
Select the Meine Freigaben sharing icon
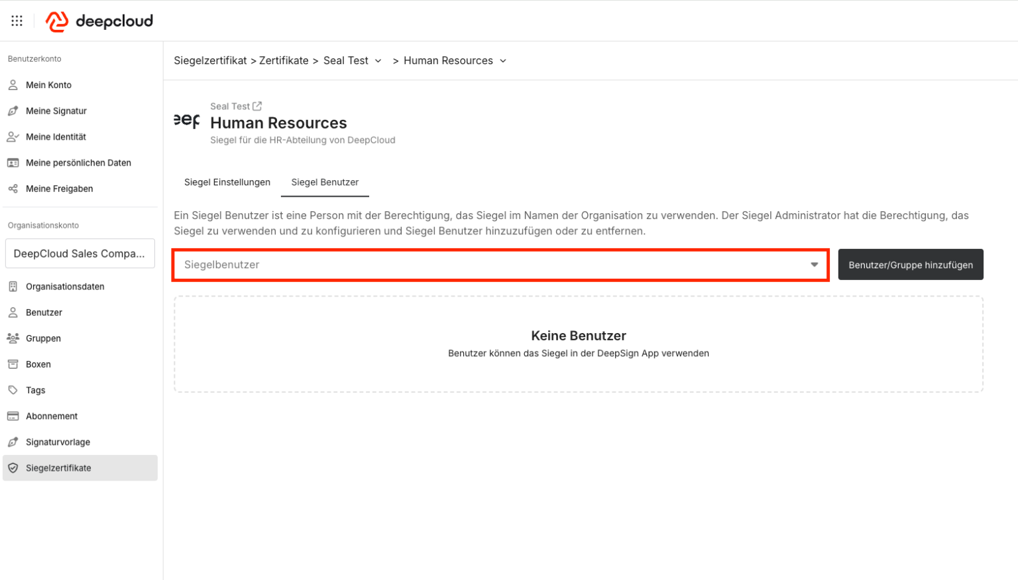[12, 189]
